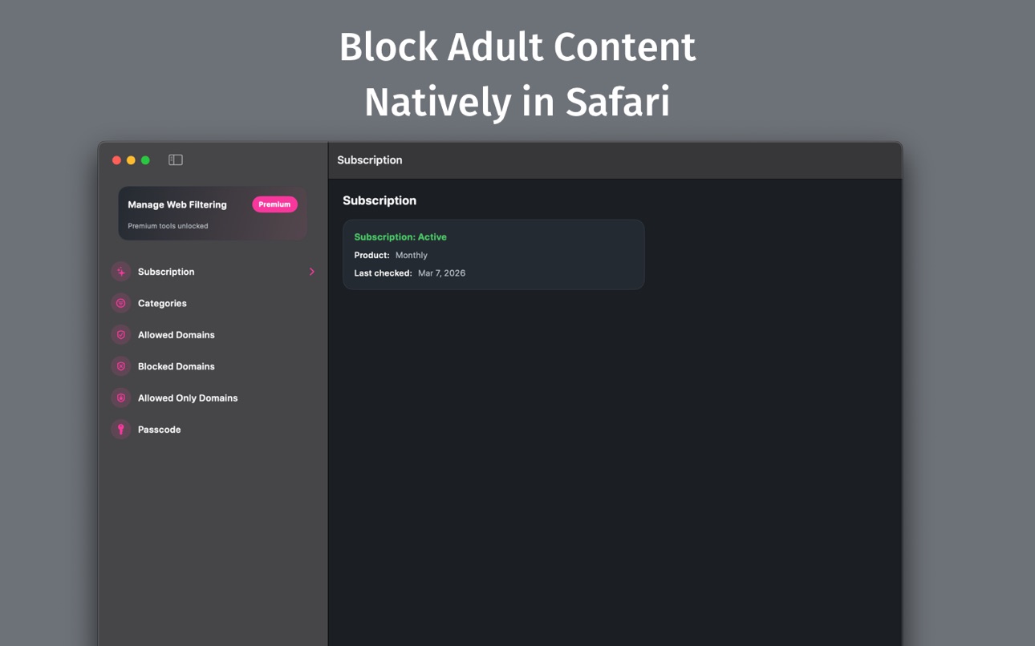Click the Allowed Only Domains icon
Image resolution: width=1035 pixels, height=646 pixels.
point(120,398)
